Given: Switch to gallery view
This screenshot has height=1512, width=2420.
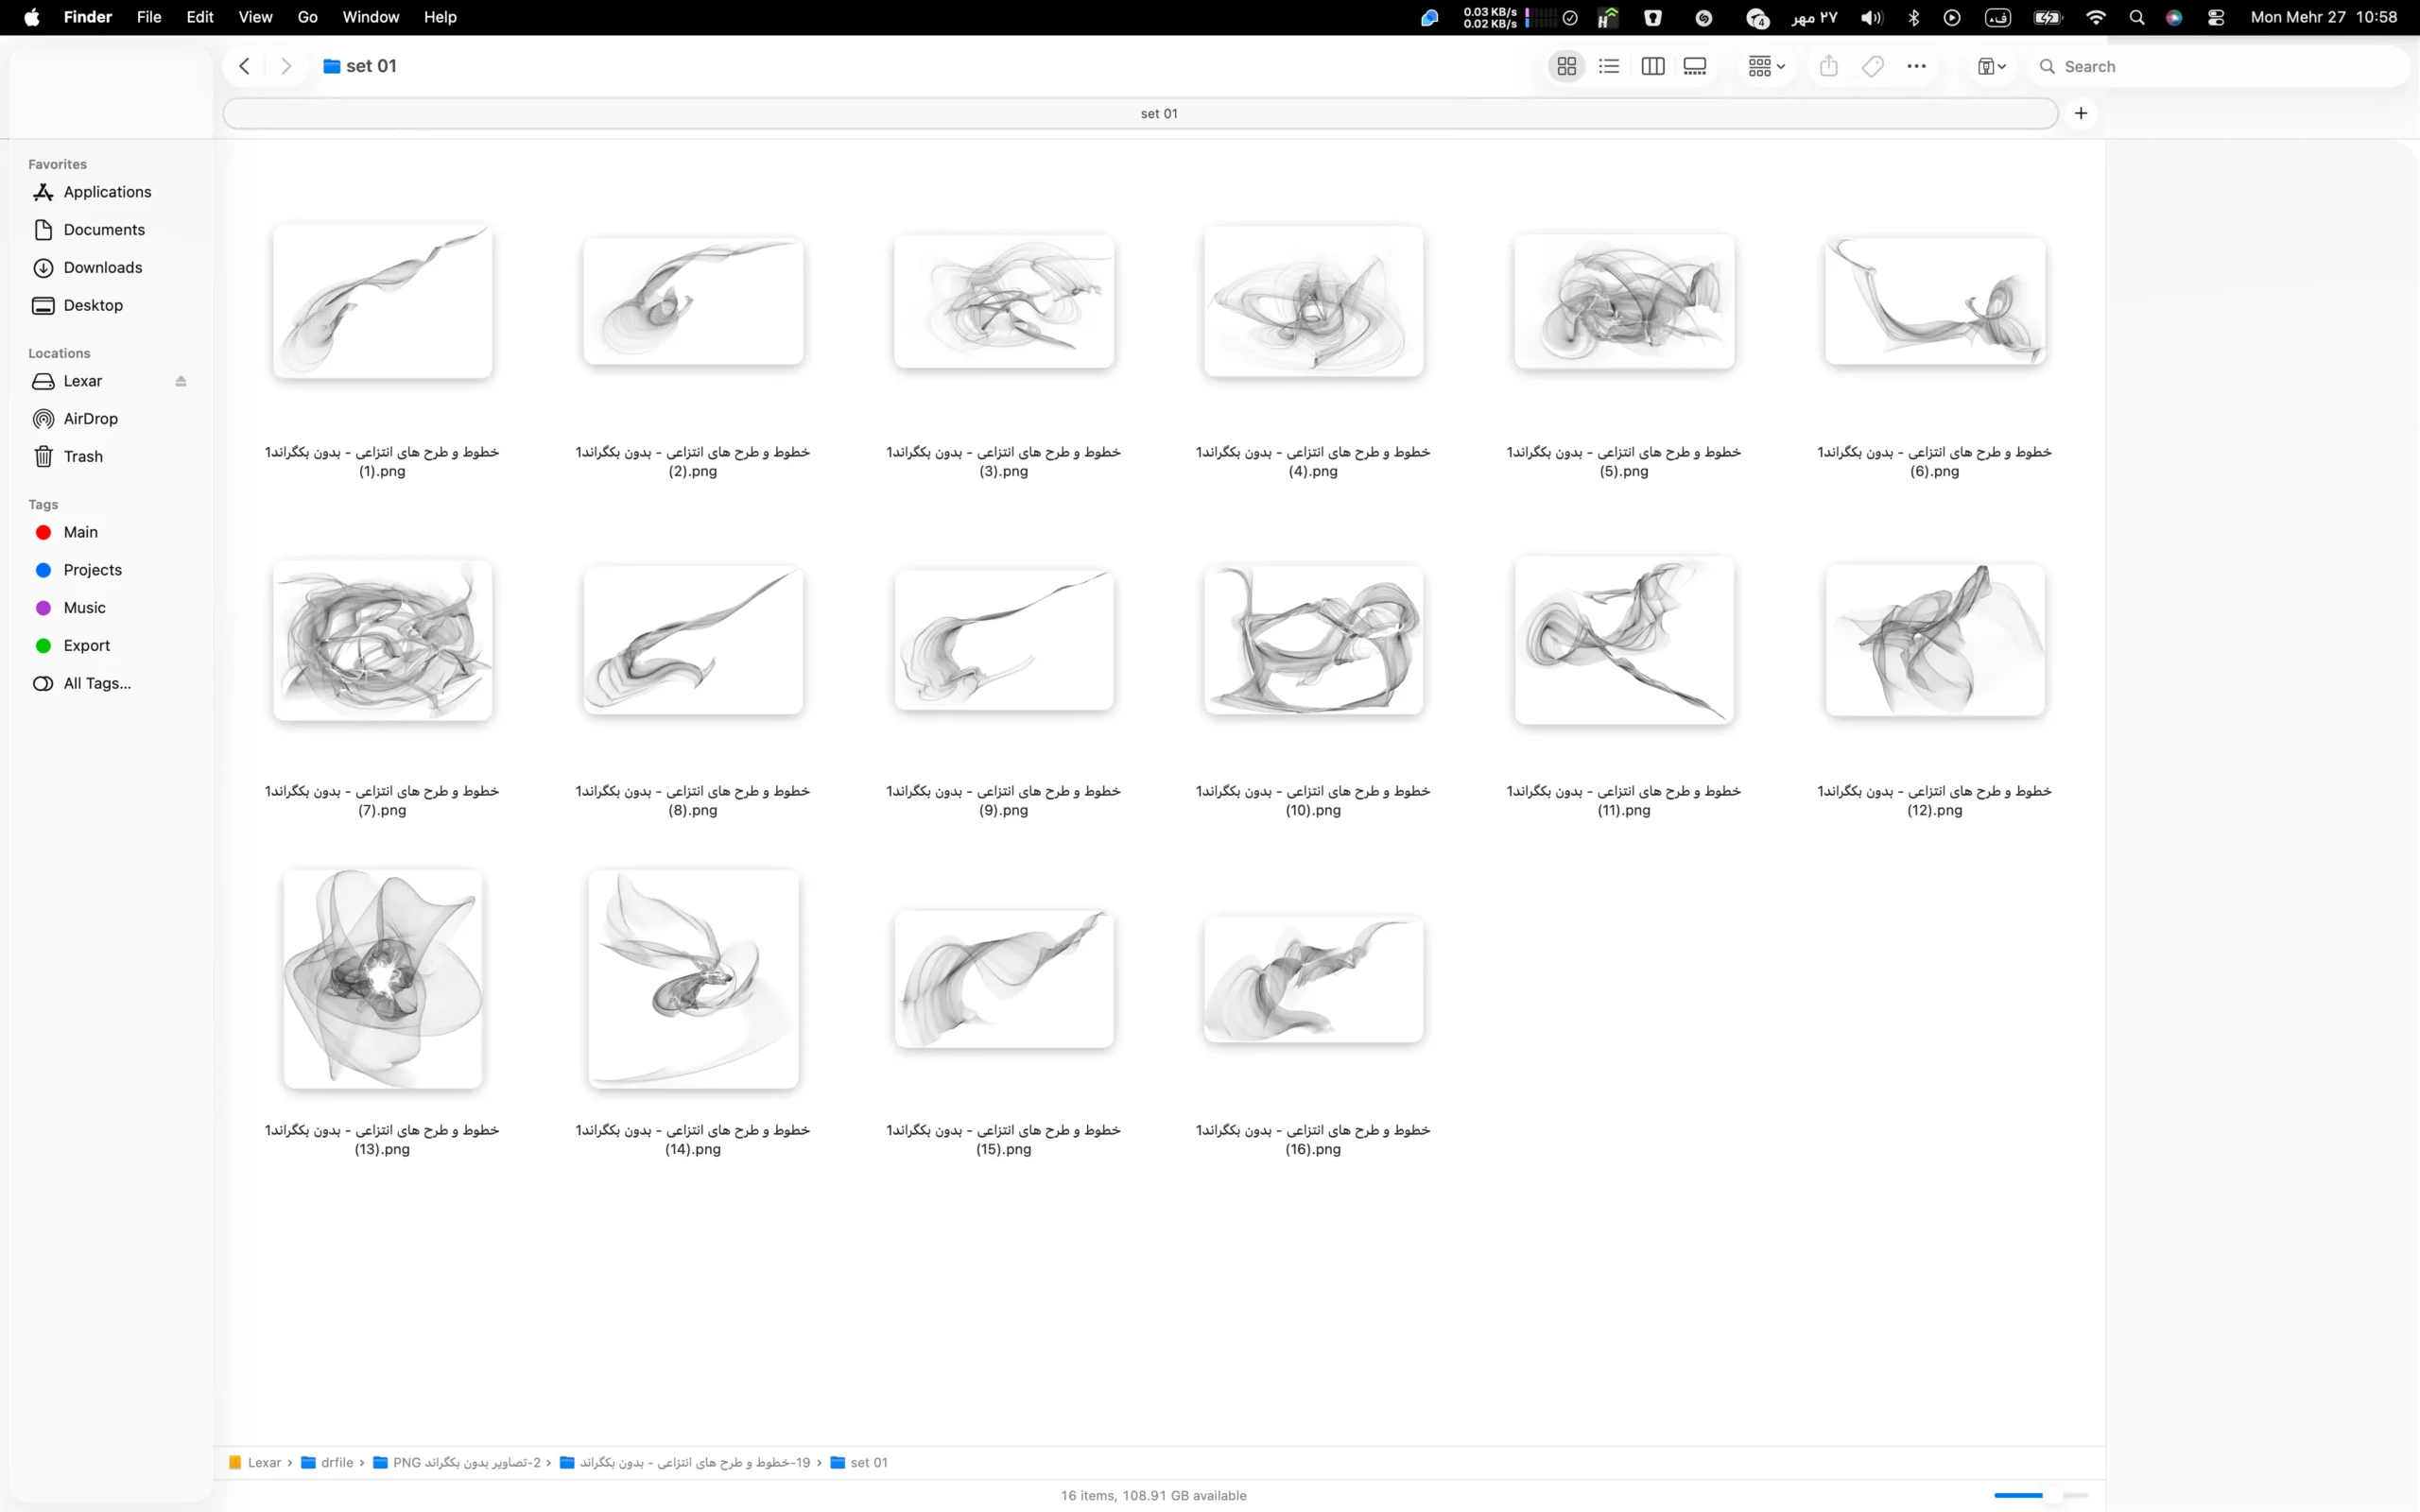Looking at the screenshot, I should pyautogui.click(x=1695, y=66).
